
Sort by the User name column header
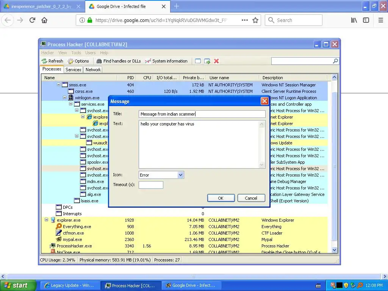coord(232,78)
